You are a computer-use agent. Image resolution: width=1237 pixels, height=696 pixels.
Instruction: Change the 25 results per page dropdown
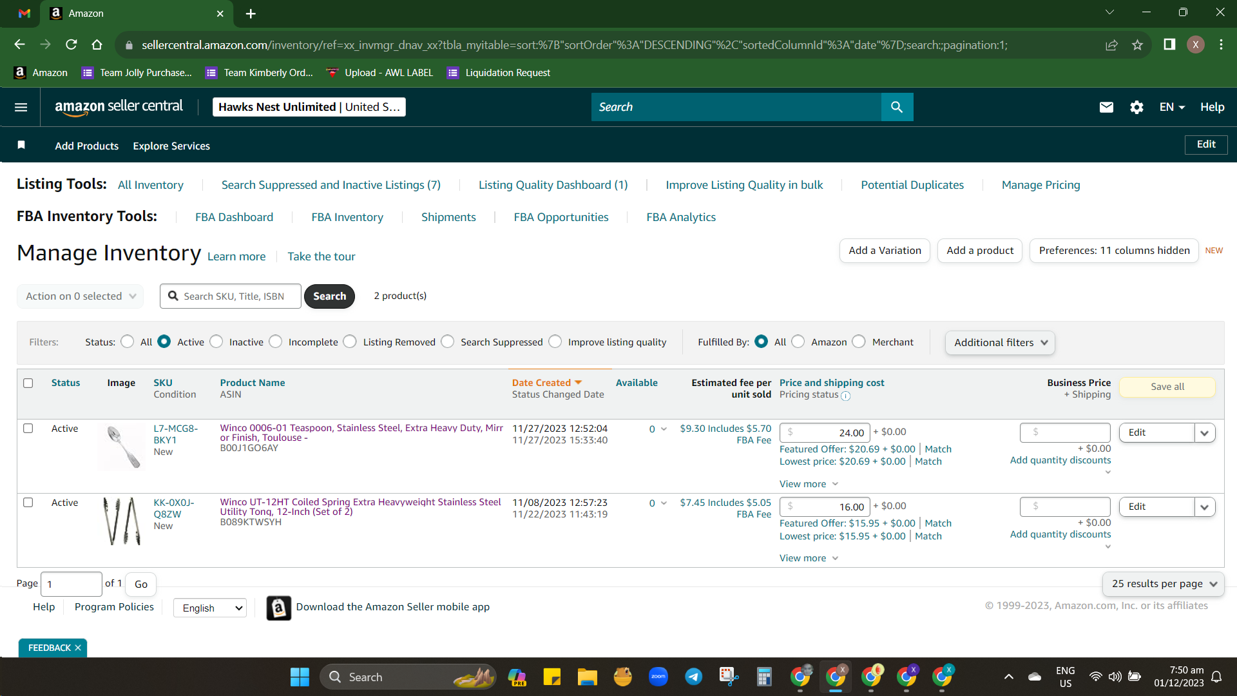click(1164, 584)
